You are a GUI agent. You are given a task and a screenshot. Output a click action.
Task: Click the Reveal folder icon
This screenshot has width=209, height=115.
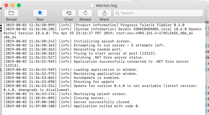[11, 13]
